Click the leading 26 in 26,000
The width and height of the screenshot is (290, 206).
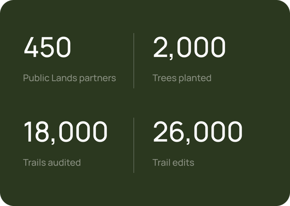168,132
